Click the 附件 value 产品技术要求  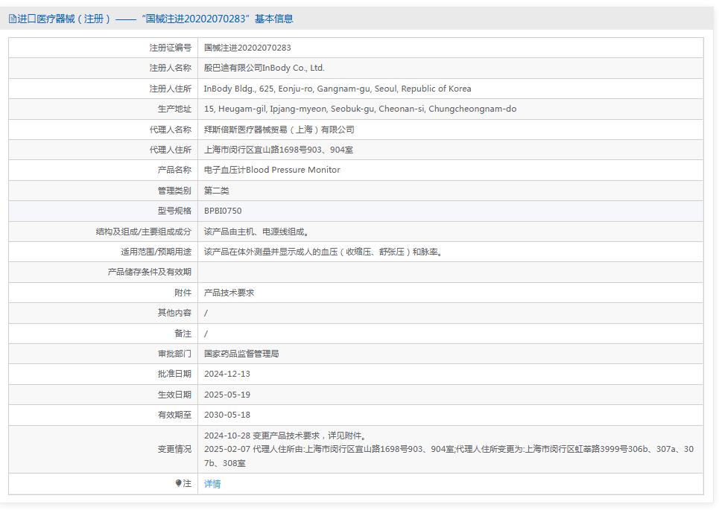(x=230, y=293)
